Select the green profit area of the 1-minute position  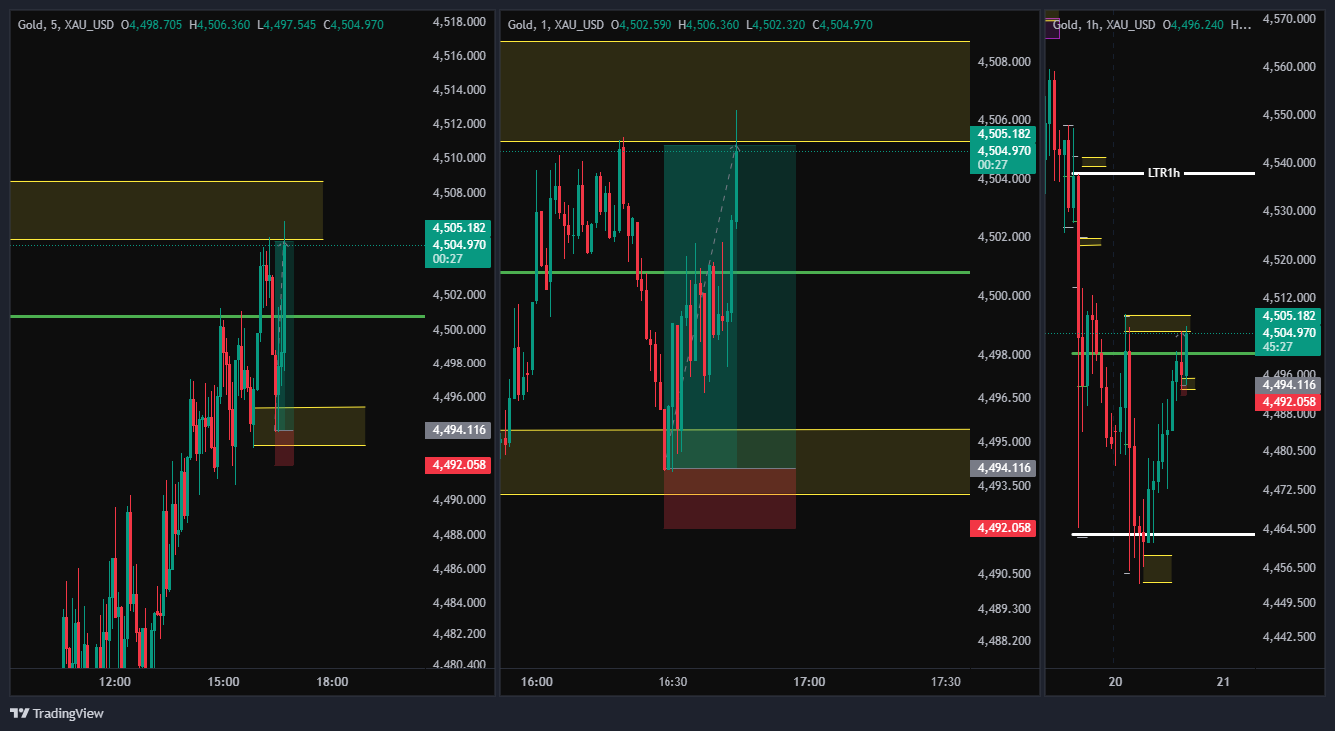click(729, 307)
